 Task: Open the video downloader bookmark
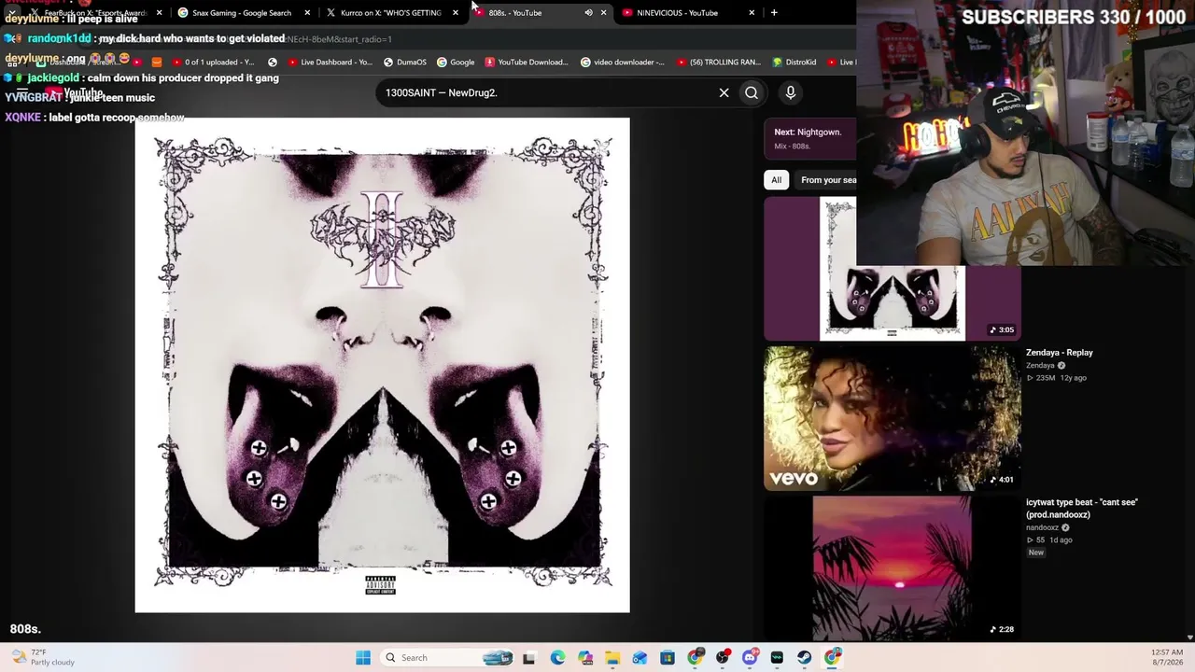tap(623, 63)
